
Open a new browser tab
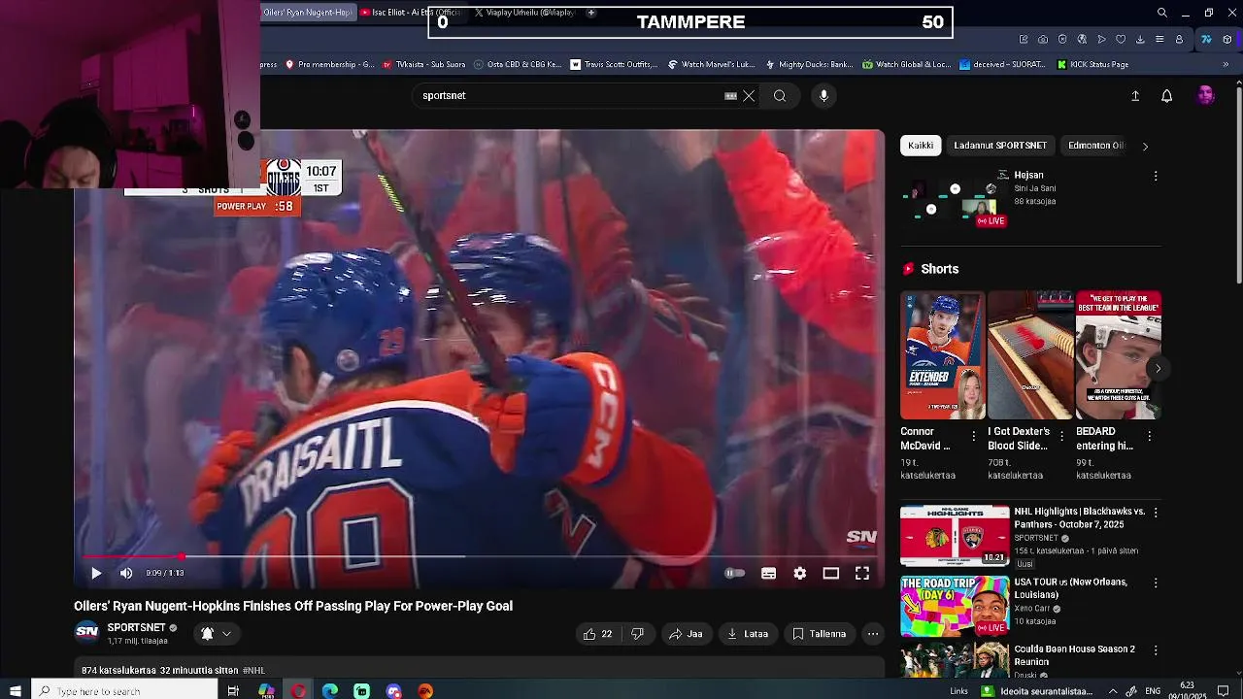click(x=590, y=13)
